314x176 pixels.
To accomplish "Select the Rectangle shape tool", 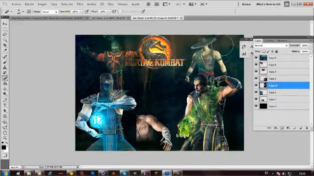I will (x=5, y=116).
